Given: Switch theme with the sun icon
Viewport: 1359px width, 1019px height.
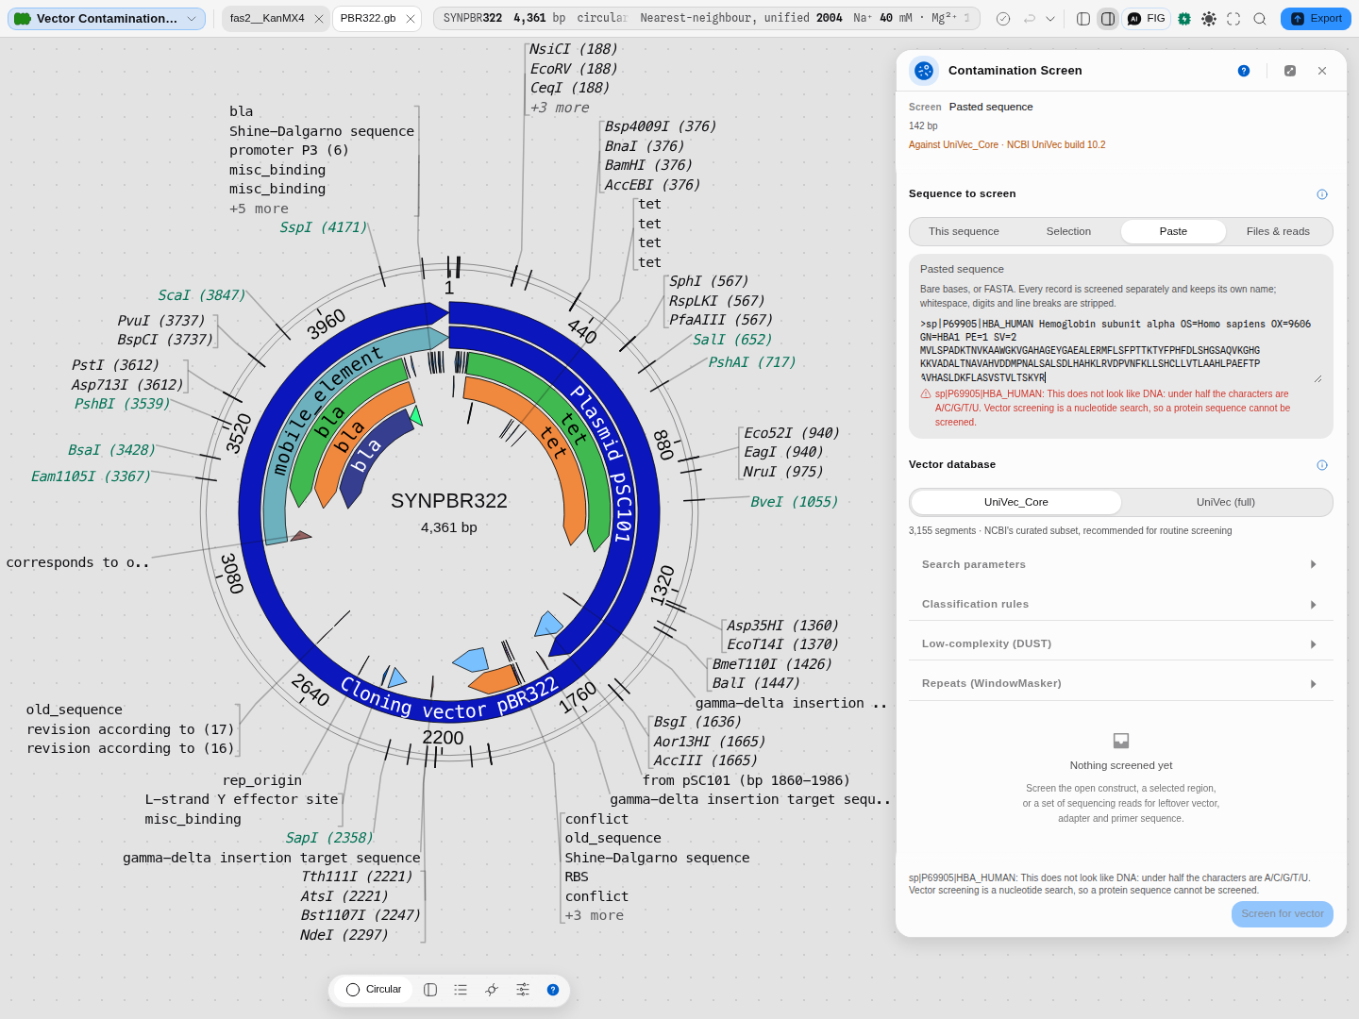Looking at the screenshot, I should [x=1209, y=19].
